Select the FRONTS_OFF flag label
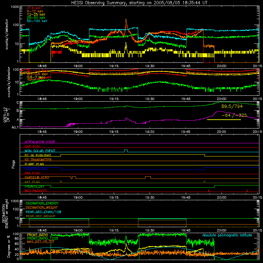 pos(35,186)
